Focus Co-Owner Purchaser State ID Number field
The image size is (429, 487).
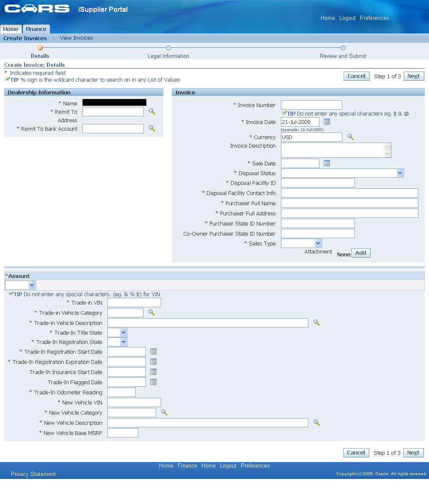click(x=318, y=234)
